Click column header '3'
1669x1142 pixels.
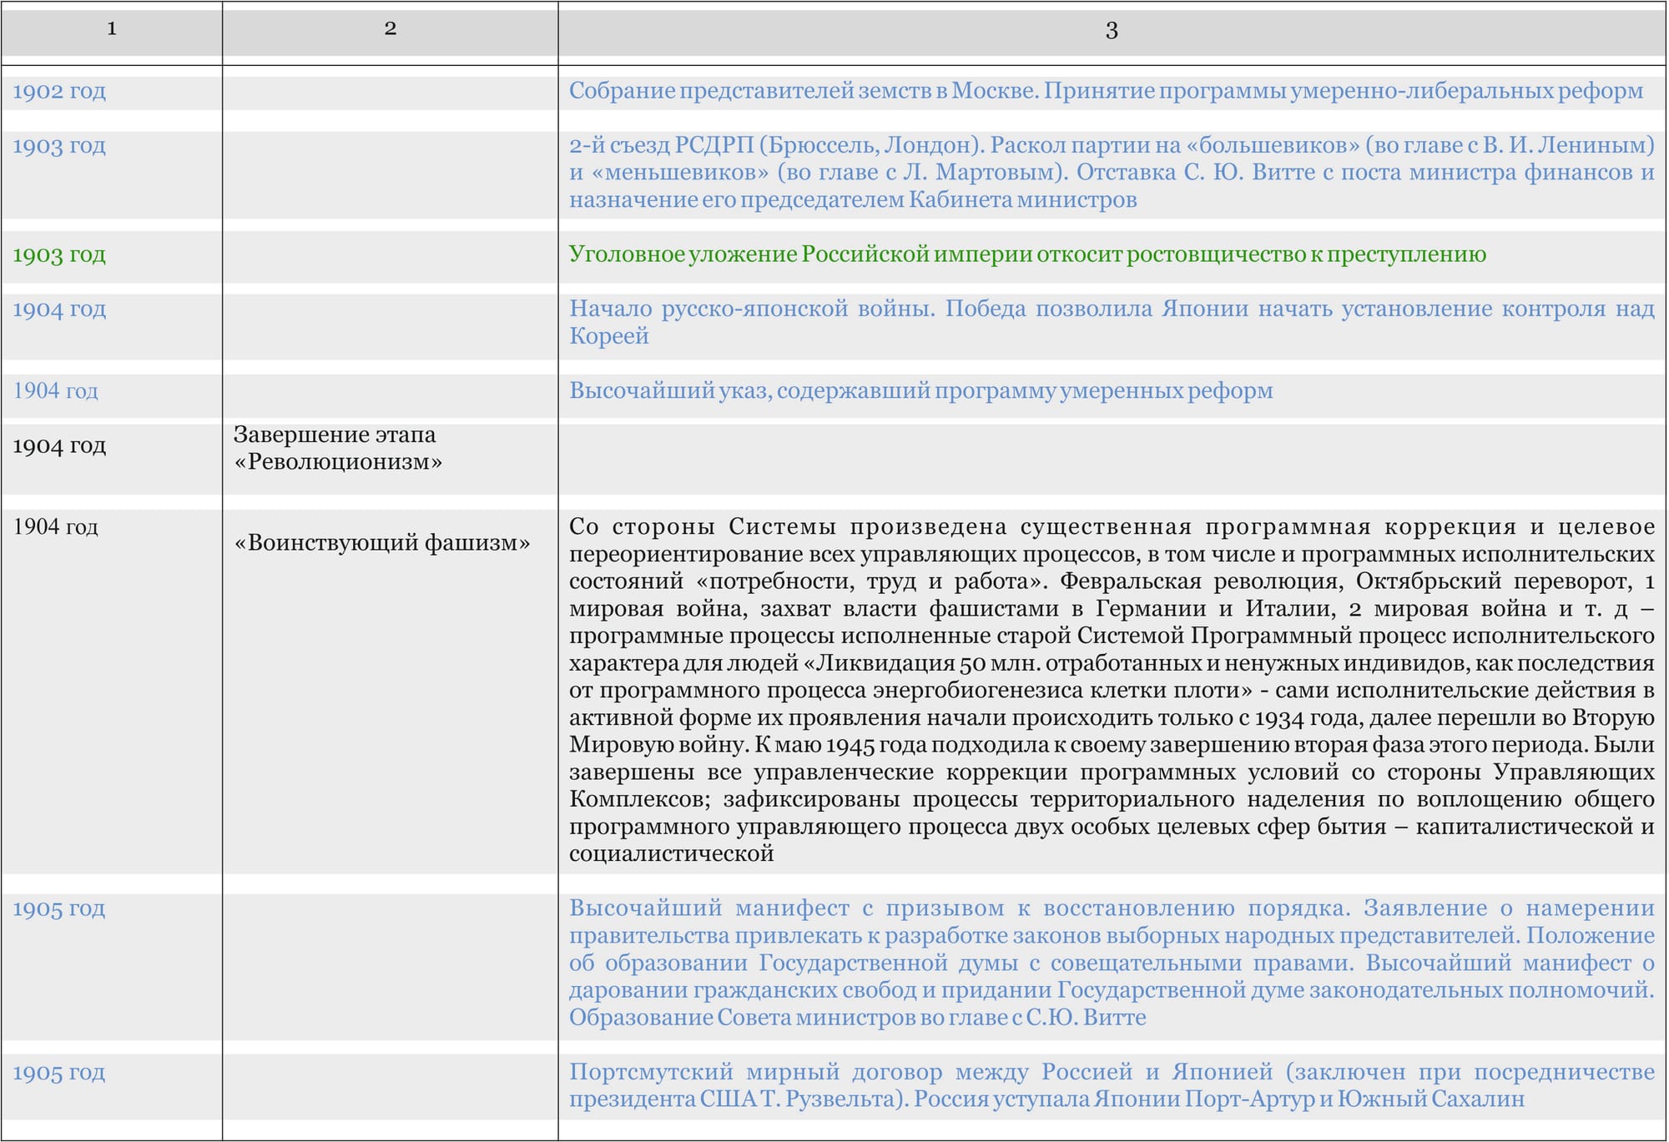pos(1112,31)
